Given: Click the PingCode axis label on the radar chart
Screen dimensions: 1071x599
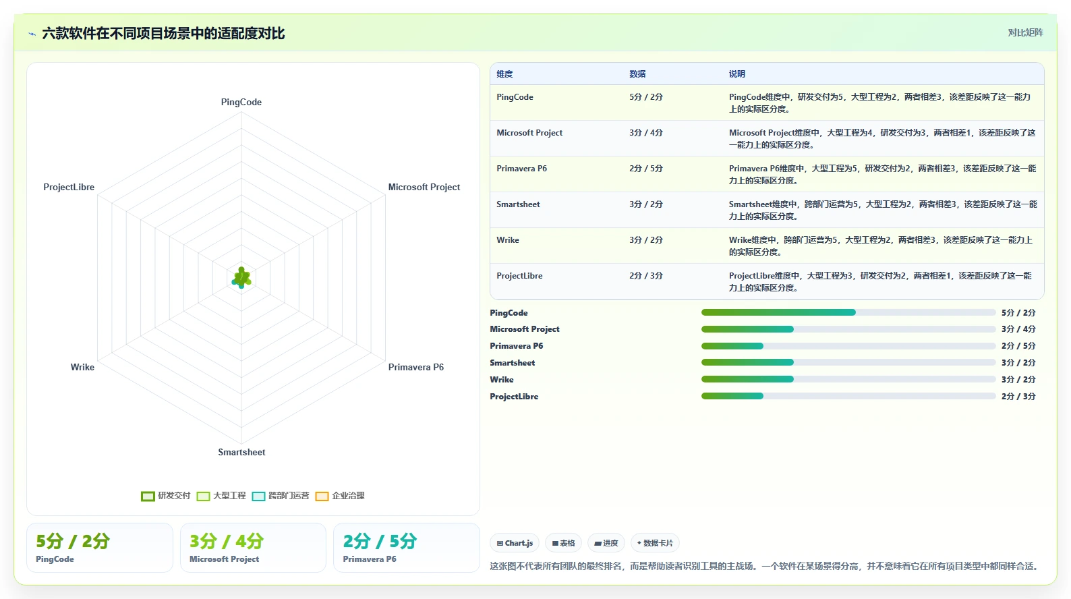Looking at the screenshot, I should (241, 103).
